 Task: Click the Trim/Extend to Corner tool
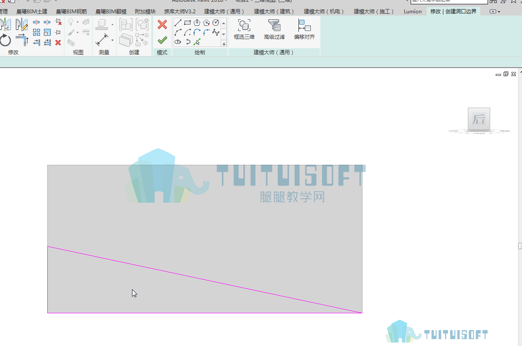click(x=22, y=40)
